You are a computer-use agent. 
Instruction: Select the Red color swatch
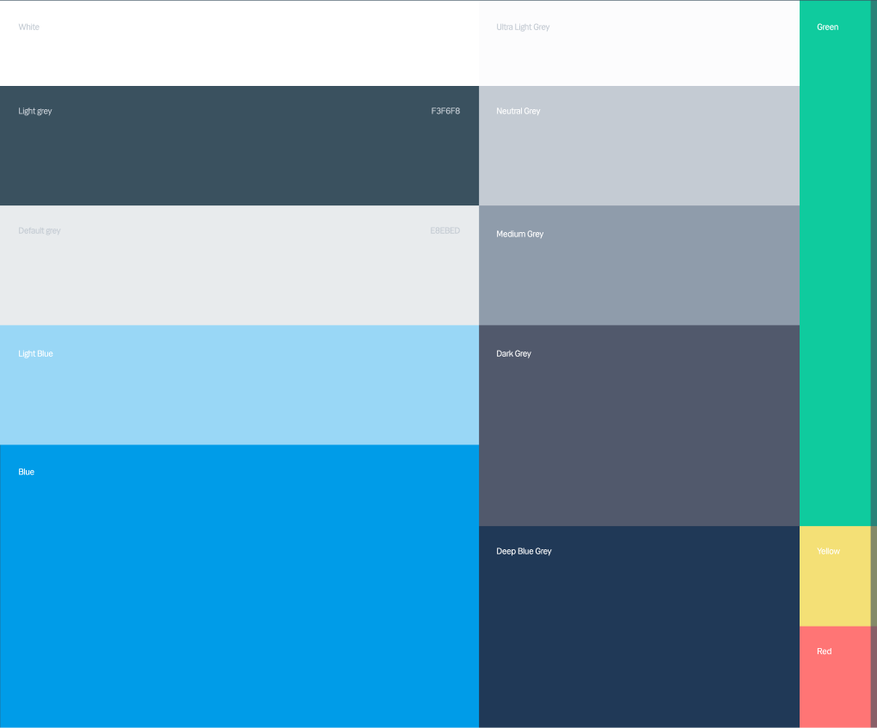point(835,676)
